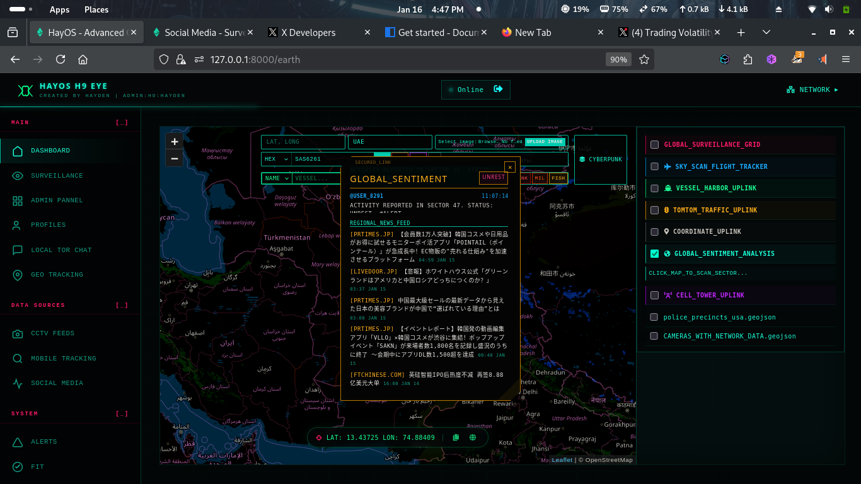
Task: Click the UPLOAD IMAGE button
Action: pyautogui.click(x=545, y=142)
